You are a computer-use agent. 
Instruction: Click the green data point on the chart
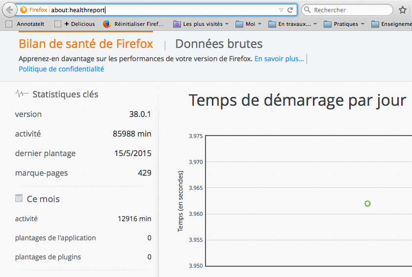tap(367, 204)
